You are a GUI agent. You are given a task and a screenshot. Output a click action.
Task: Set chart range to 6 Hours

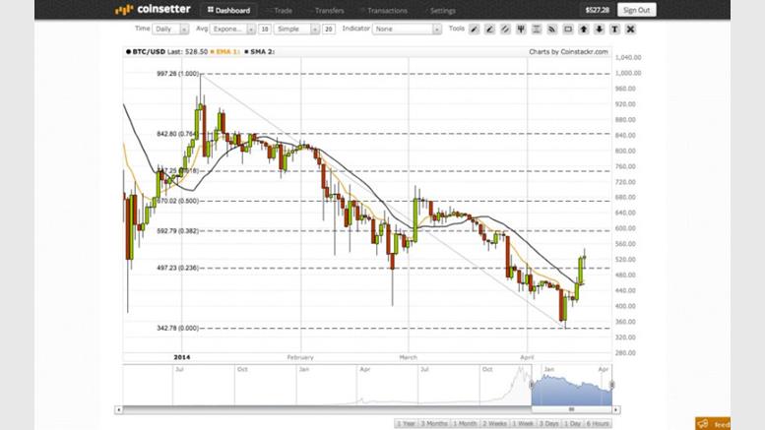(x=598, y=424)
